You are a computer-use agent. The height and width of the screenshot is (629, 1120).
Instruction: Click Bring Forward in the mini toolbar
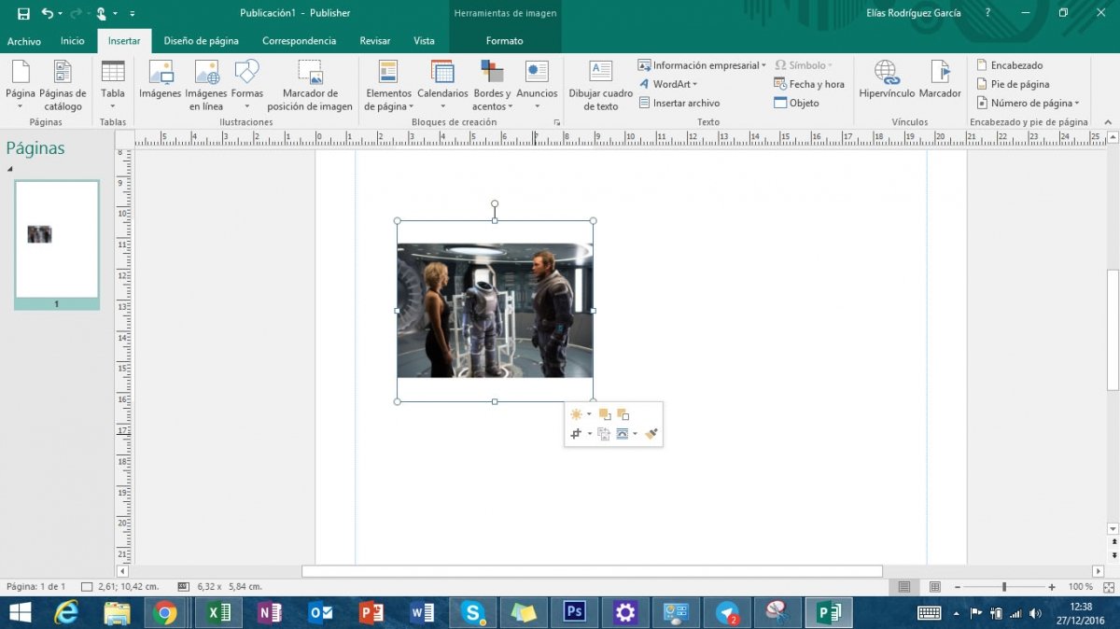[605, 414]
